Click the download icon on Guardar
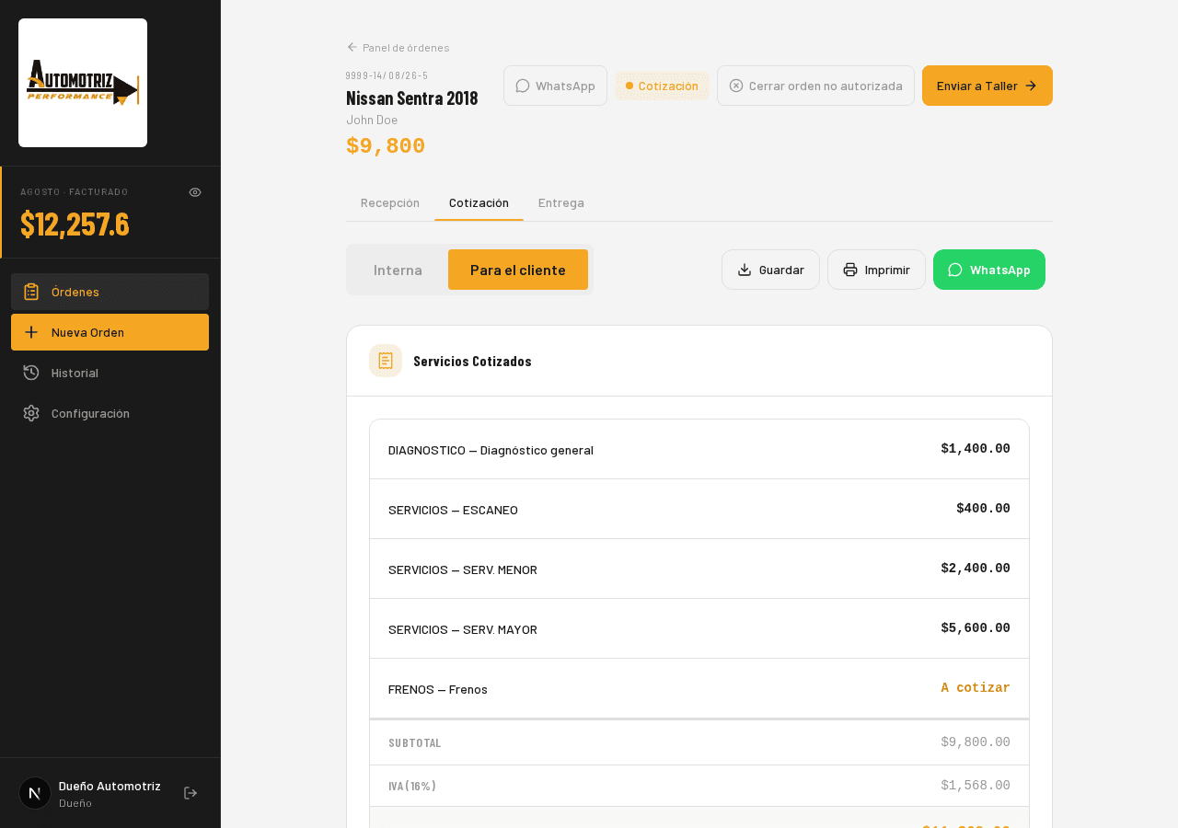1178x828 pixels. click(745, 270)
